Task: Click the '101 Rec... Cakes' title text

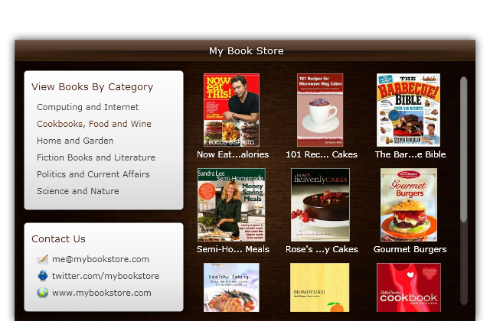Action: pyautogui.click(x=322, y=154)
